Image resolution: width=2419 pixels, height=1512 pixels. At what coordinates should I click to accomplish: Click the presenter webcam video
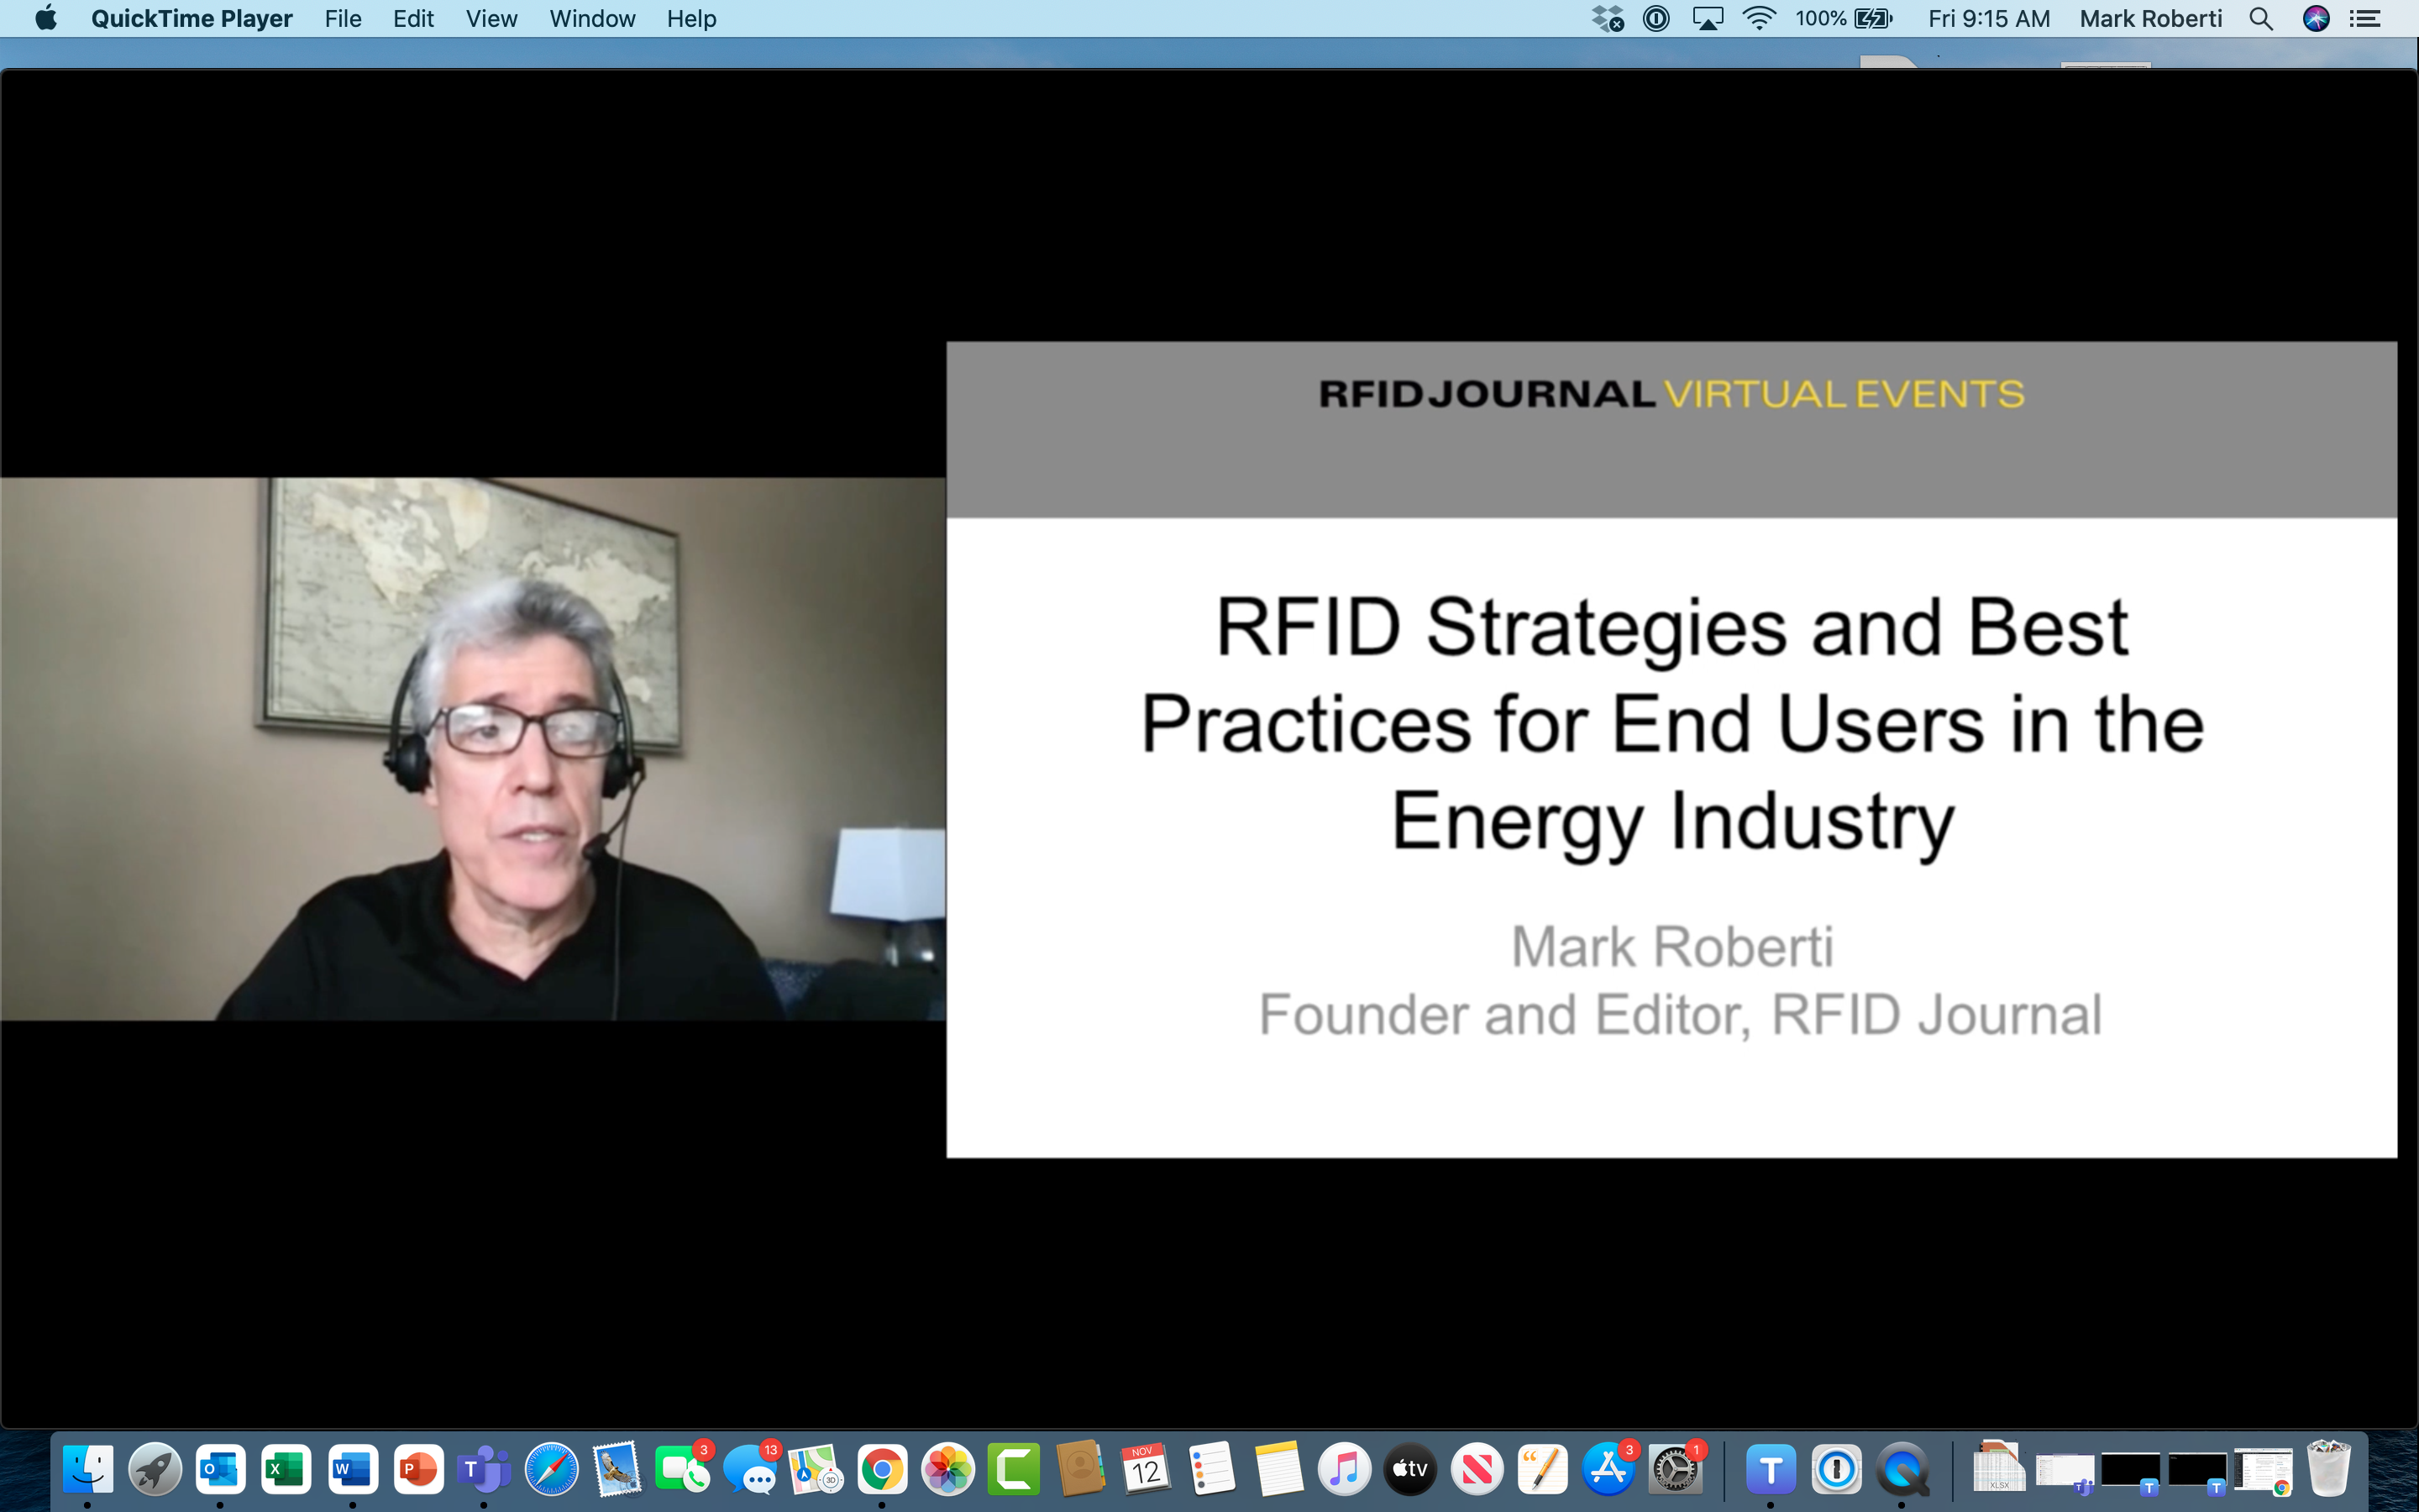[x=473, y=749]
